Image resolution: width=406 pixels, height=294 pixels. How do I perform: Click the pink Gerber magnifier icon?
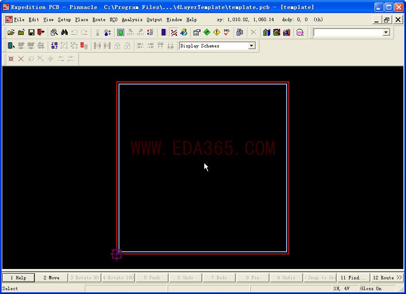coord(300,32)
